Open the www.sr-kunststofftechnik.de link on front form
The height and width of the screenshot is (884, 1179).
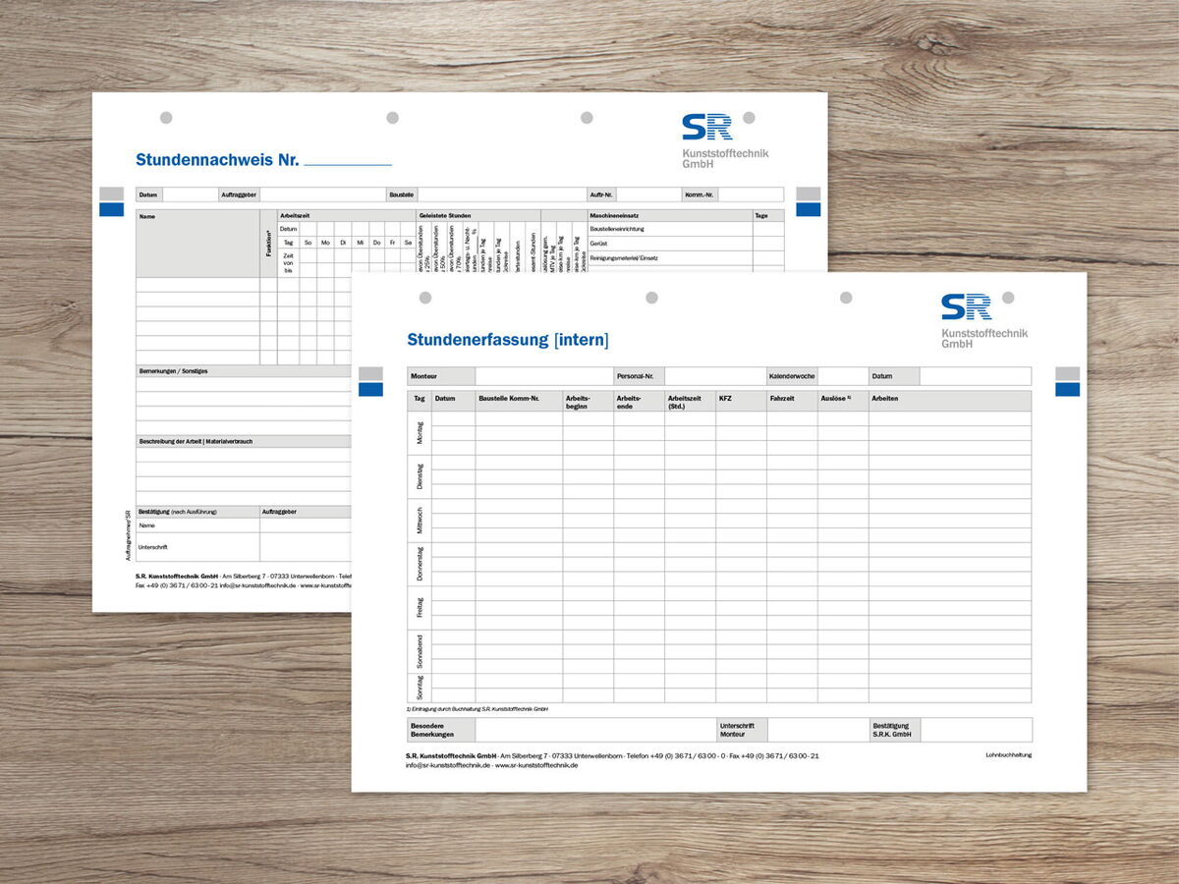click(536, 765)
